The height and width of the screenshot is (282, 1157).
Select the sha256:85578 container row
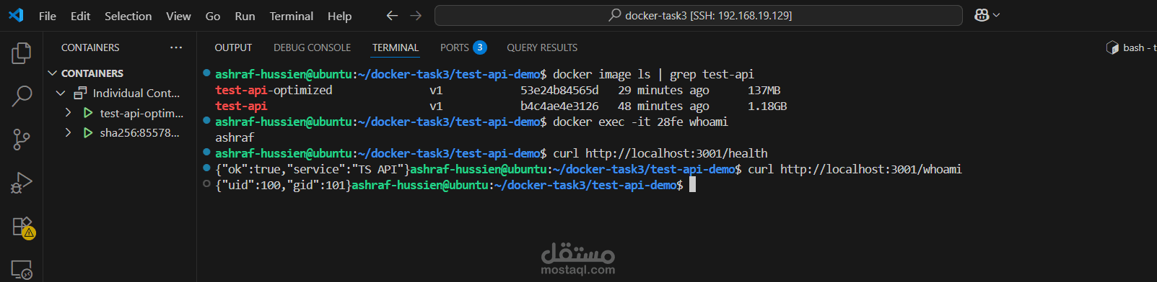pyautogui.click(x=120, y=132)
